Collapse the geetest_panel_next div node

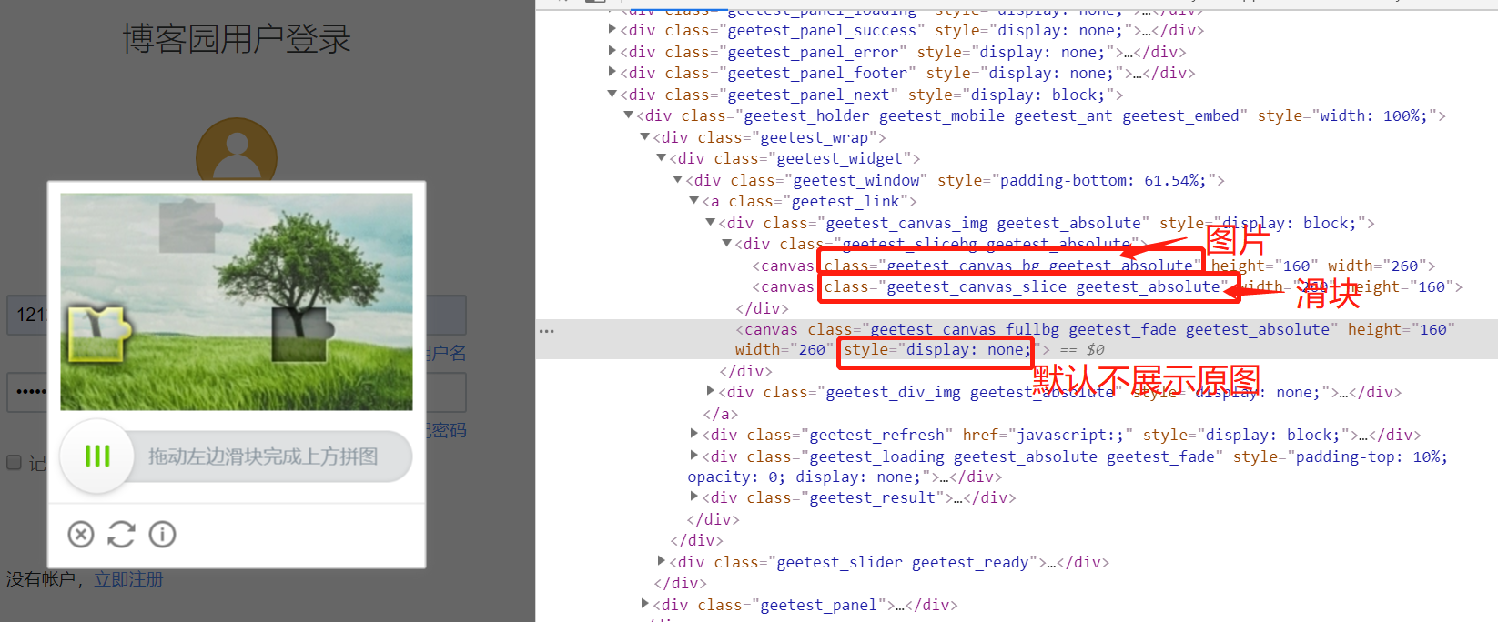tap(612, 93)
